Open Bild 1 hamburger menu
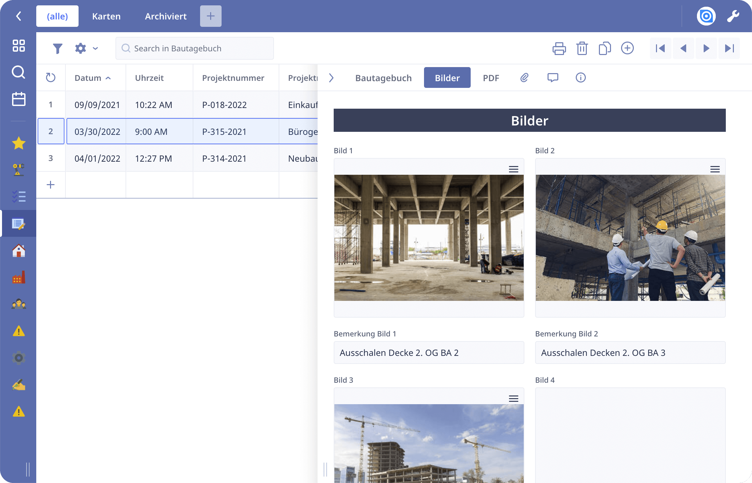 [x=514, y=169]
